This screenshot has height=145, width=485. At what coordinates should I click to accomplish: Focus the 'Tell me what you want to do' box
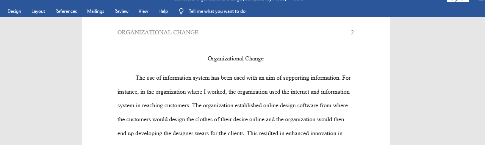tap(217, 11)
